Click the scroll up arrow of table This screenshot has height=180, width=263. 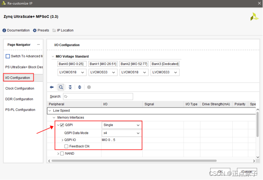[258, 110]
